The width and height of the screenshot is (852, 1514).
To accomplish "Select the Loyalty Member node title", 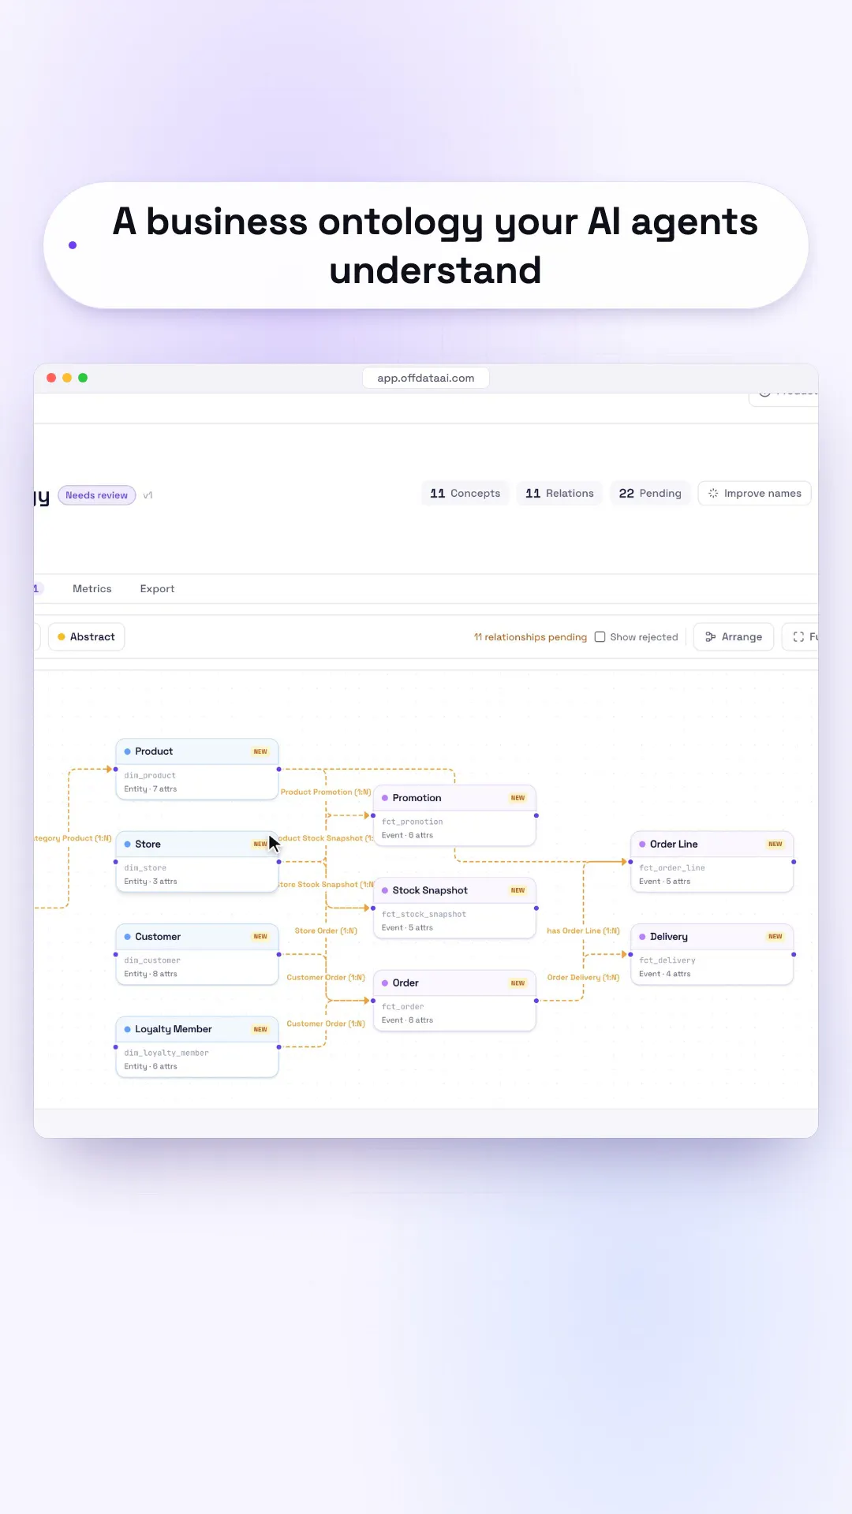I will pyautogui.click(x=174, y=1029).
